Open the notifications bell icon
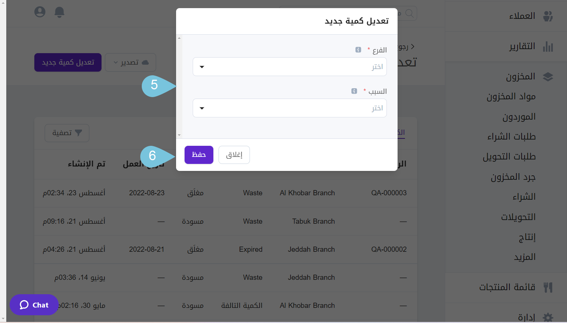This screenshot has width=567, height=323. coord(59,12)
